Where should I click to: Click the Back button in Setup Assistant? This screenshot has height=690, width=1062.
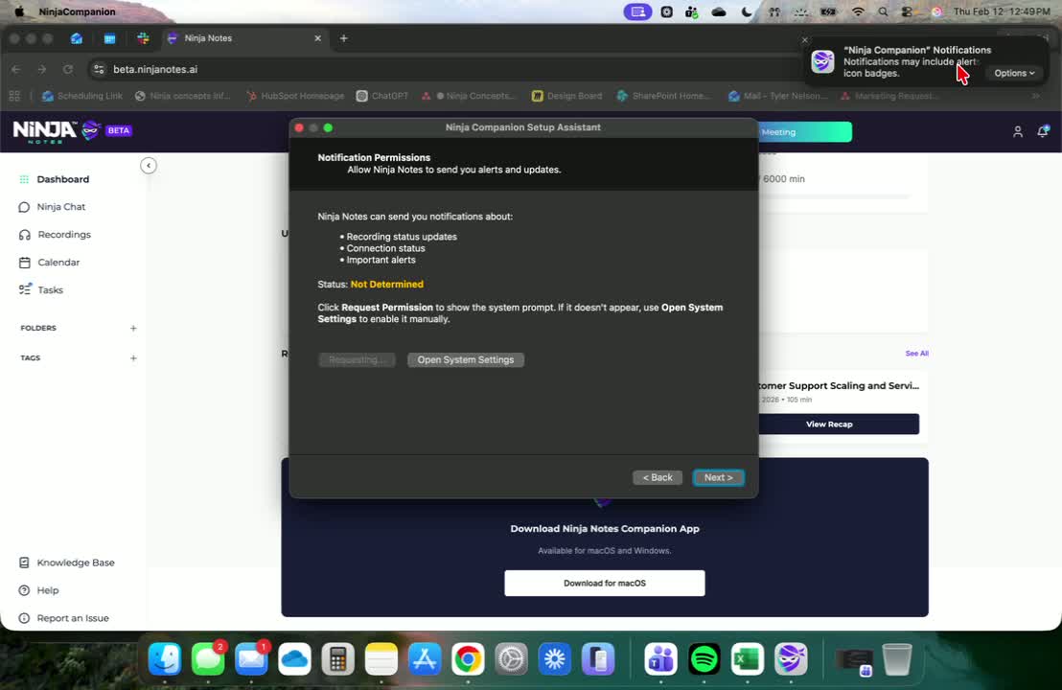click(x=657, y=478)
